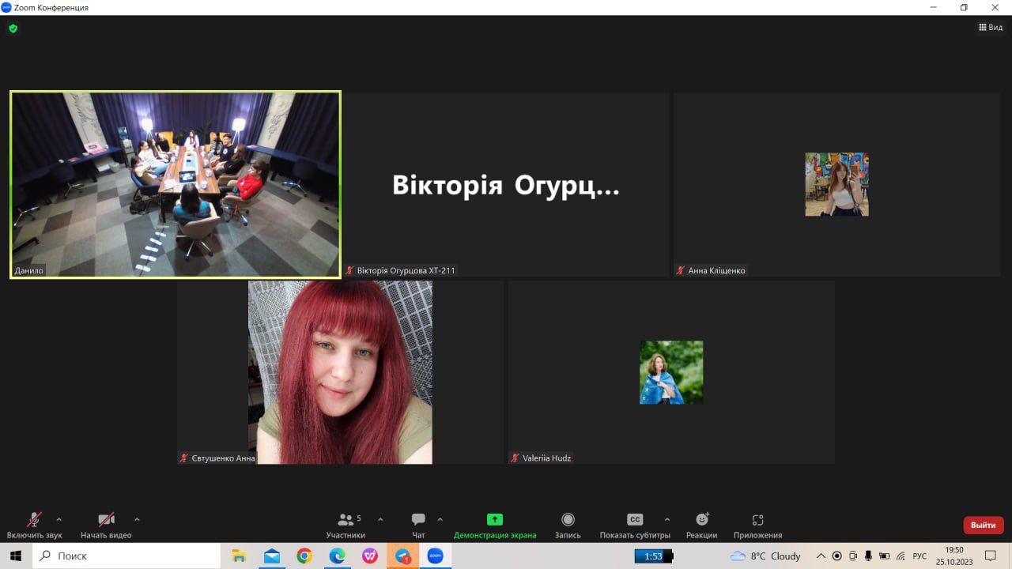
Task: Open Google Chrome from the taskbar
Action: (304, 556)
